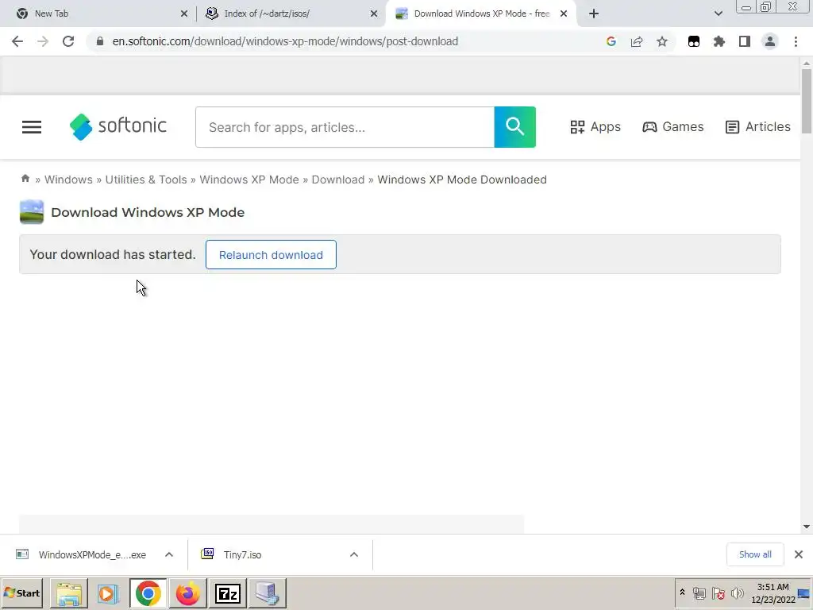Screen dimensions: 813x610
Task: Open Chrome's three-dot menu
Action: coord(796,41)
